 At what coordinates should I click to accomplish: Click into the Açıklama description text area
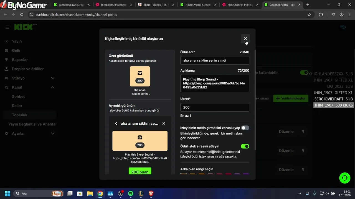(215, 83)
